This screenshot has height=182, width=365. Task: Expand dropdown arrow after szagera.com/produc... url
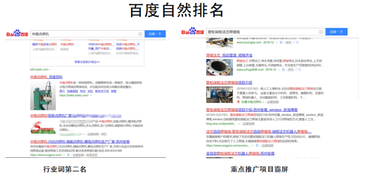pyautogui.click(x=253, y=146)
